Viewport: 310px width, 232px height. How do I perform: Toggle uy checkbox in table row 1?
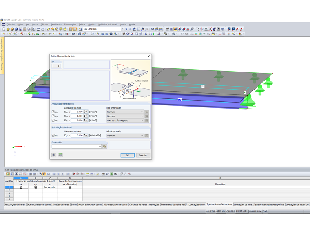[35, 188]
